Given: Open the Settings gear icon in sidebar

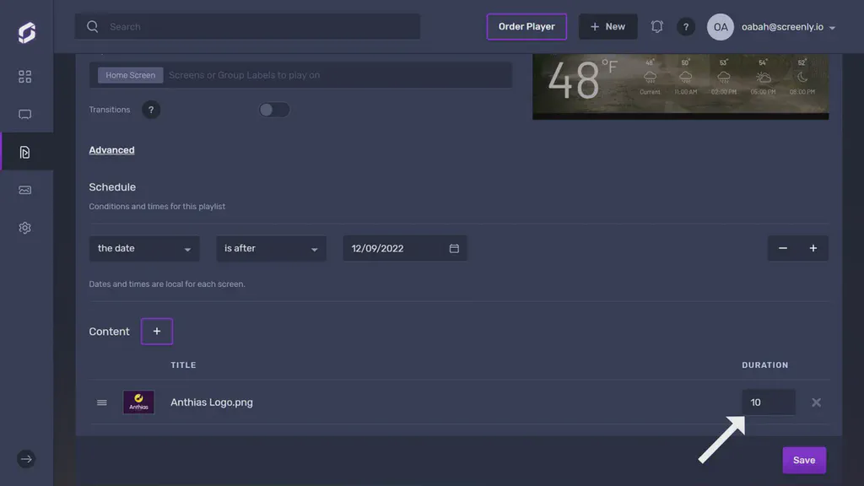Looking at the screenshot, I should pyautogui.click(x=25, y=228).
